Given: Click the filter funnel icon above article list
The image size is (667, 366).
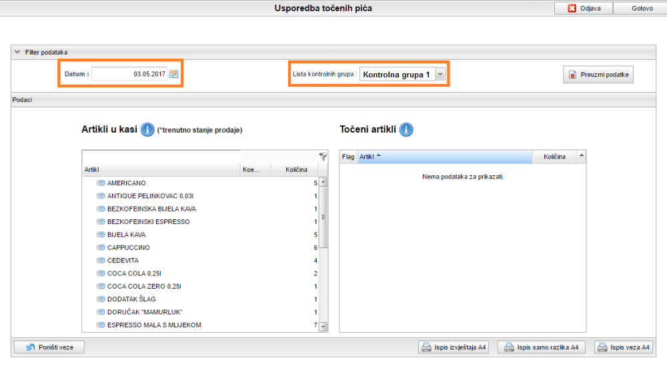Looking at the screenshot, I should (x=323, y=157).
